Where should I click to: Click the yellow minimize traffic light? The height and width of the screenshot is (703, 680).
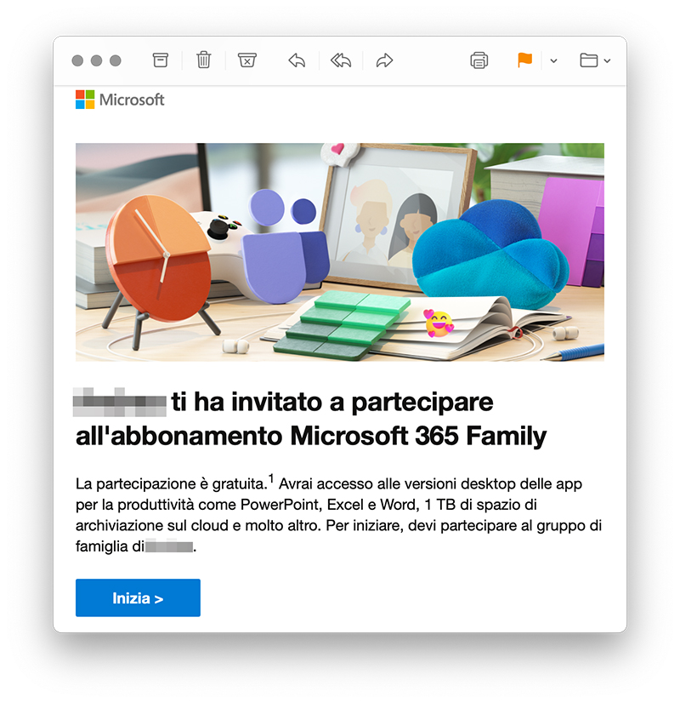coord(97,60)
